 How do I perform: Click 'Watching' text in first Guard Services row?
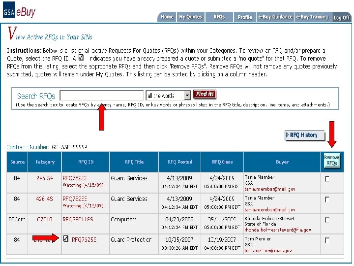point(83,185)
